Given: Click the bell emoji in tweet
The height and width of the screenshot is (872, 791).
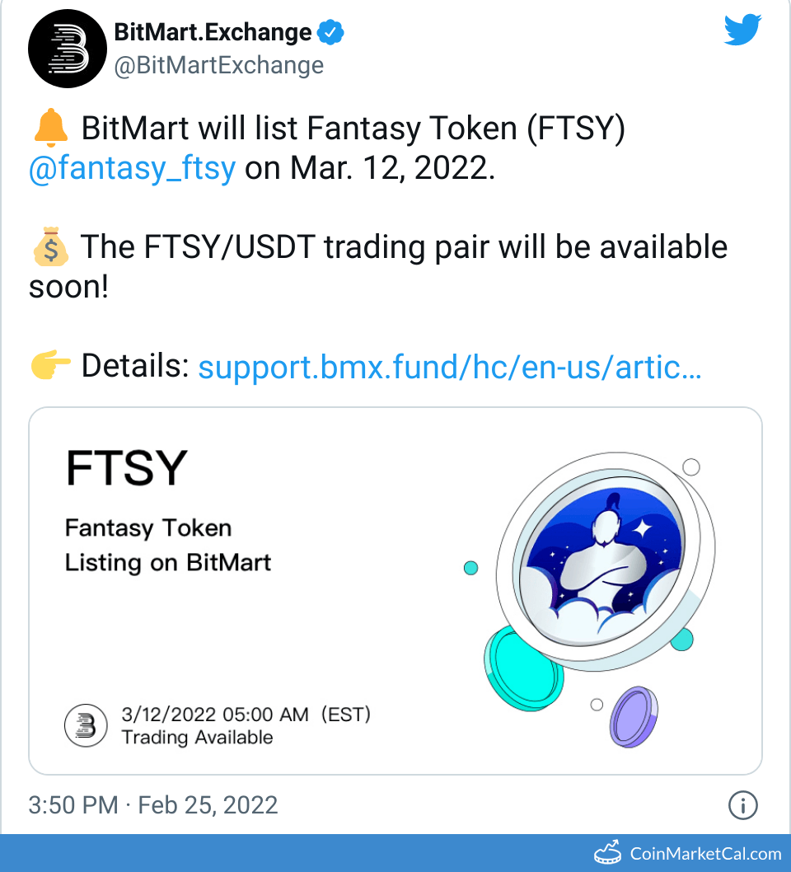Looking at the screenshot, I should [x=49, y=129].
